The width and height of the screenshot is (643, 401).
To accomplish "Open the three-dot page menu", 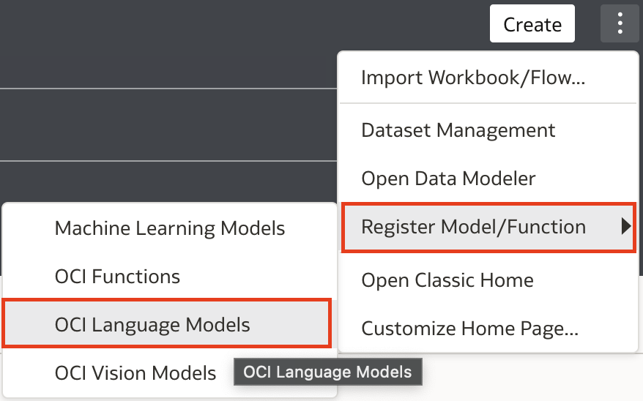I will pos(620,23).
